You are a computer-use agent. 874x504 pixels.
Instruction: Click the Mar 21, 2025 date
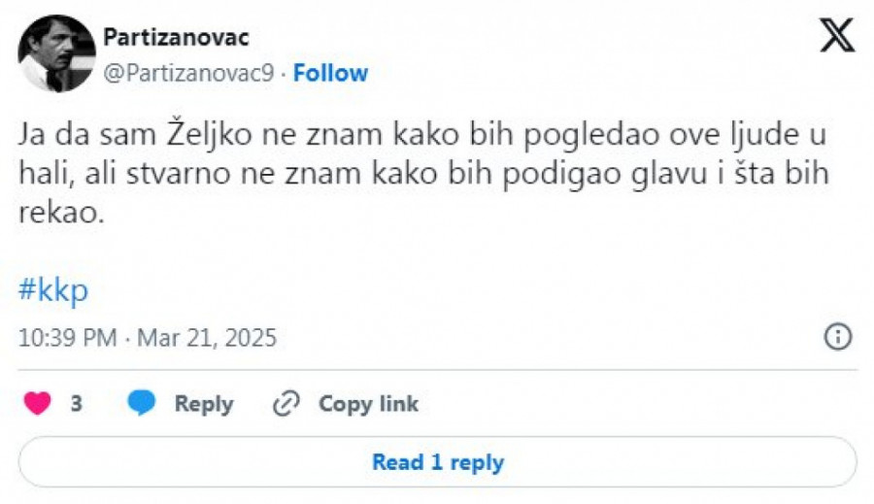[x=206, y=338]
